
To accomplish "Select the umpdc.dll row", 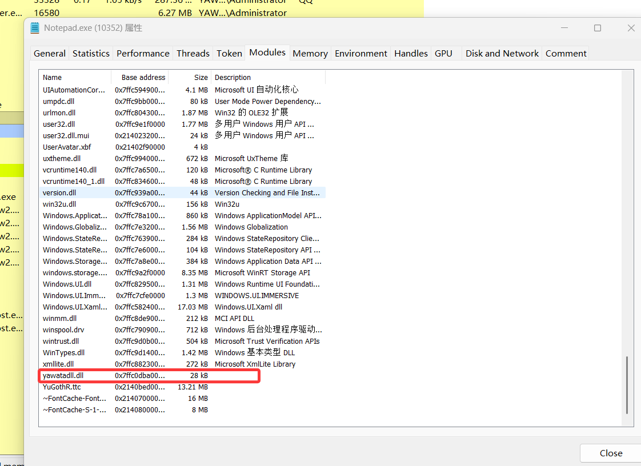I will click(182, 102).
